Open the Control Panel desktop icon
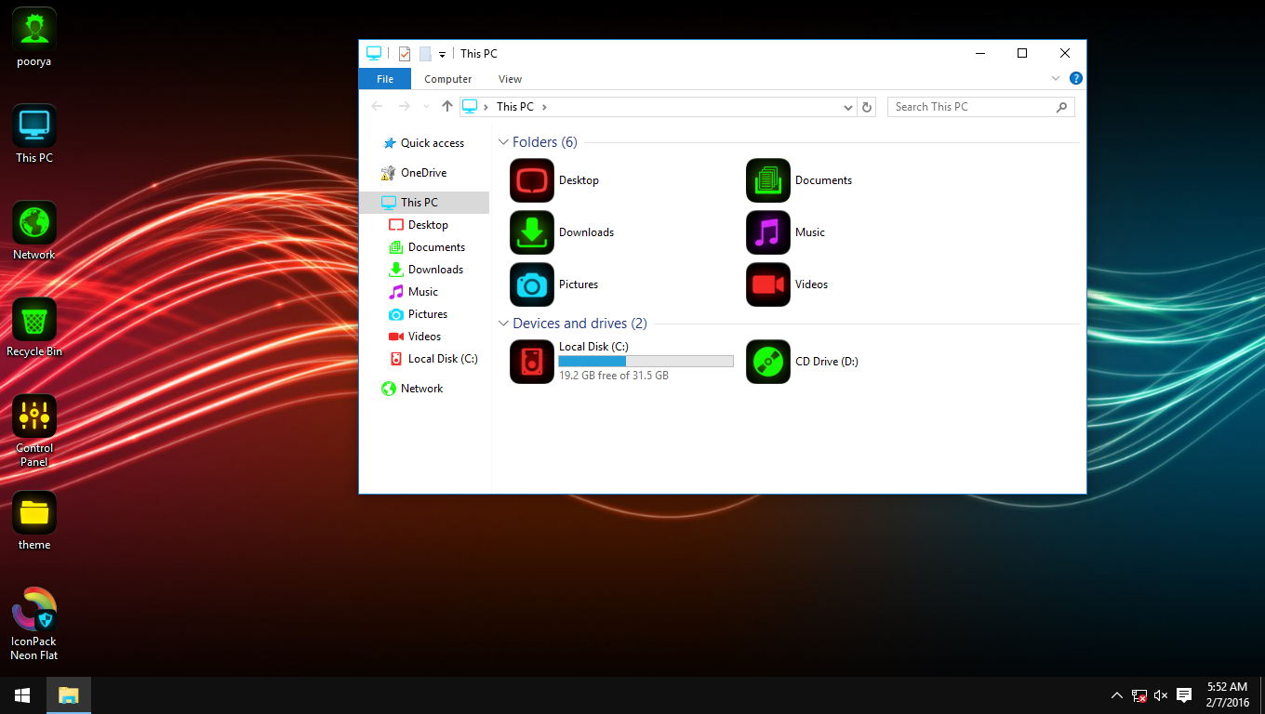Screen dimensions: 1265x714 point(33,416)
